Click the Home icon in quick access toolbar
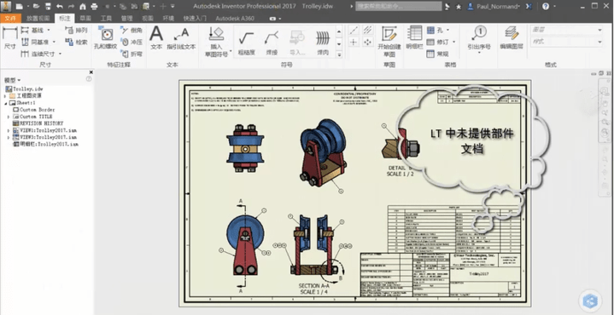Image resolution: width=614 pixels, height=315 pixels. (x=83, y=6)
